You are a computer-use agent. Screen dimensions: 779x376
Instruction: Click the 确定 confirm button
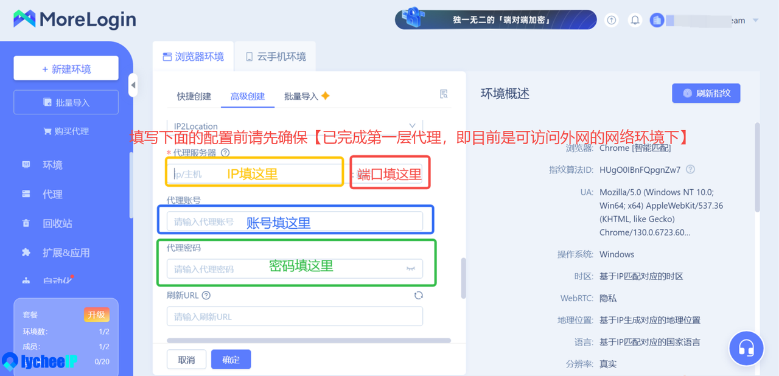click(x=231, y=360)
